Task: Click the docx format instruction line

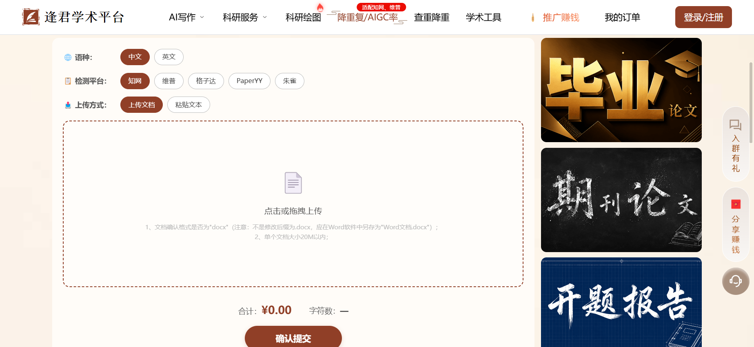Action: pyautogui.click(x=292, y=227)
